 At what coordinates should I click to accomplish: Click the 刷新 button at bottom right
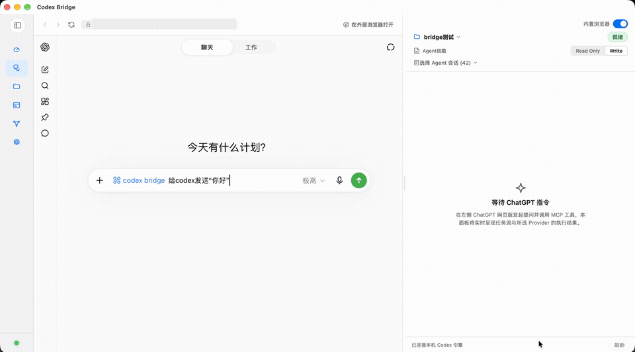click(x=619, y=345)
